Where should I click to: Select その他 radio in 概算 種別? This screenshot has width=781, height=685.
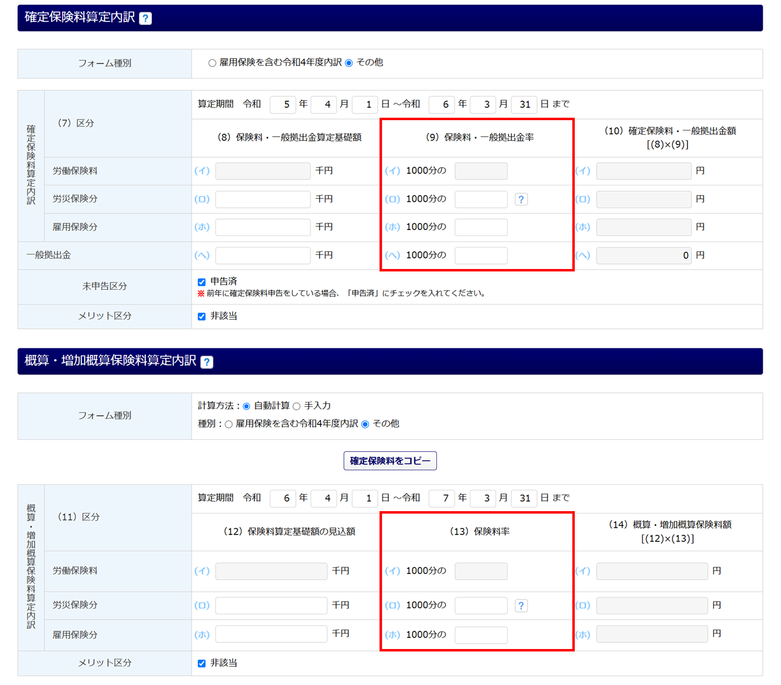pos(365,425)
